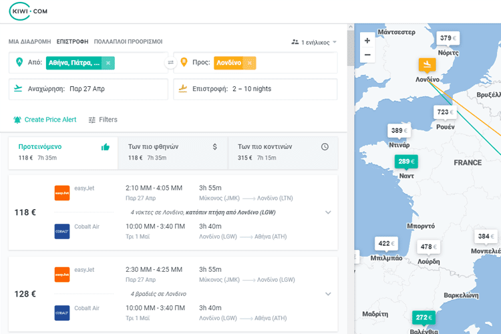
Task: Select the ΜΙΑ ΔΙΑΔΡΟΜΗ trip type
Action: coord(29,41)
